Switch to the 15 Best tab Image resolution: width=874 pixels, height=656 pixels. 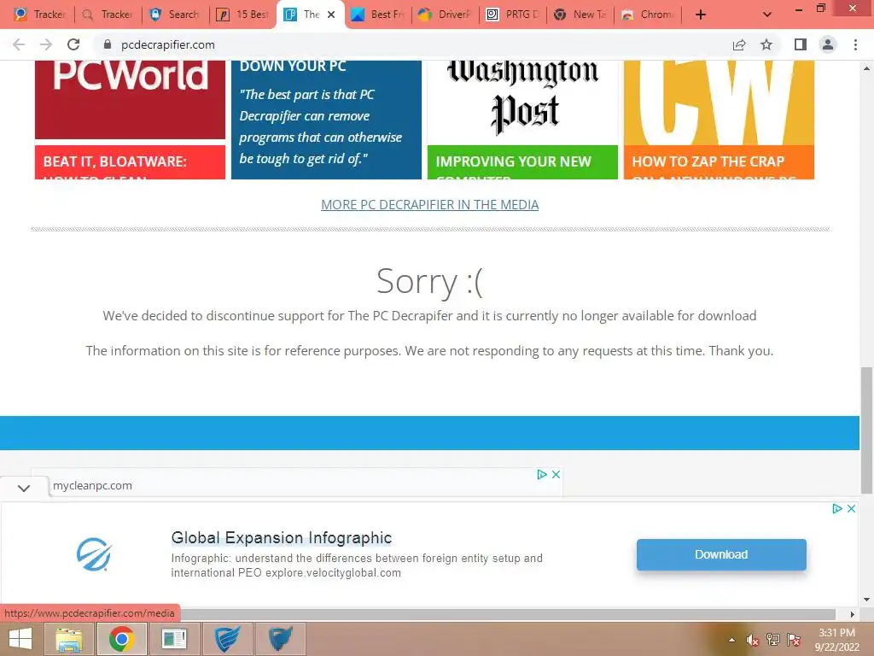coord(242,15)
